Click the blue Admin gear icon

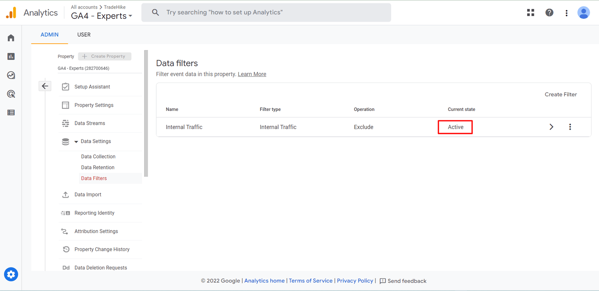coord(11,275)
